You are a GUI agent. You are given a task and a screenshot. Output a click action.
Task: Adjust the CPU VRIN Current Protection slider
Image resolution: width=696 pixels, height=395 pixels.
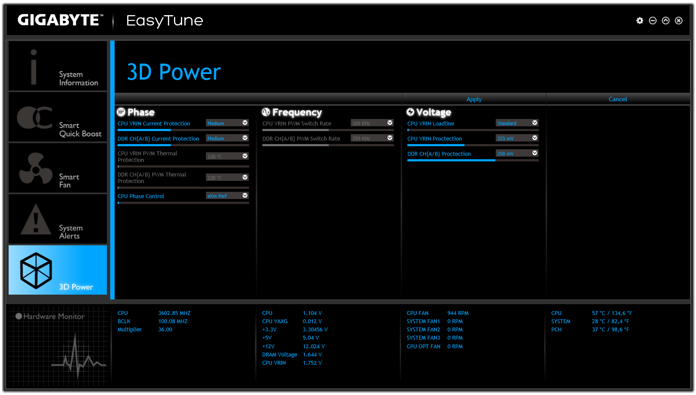coord(183,130)
